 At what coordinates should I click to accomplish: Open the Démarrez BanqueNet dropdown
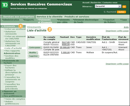(x=108, y=6)
